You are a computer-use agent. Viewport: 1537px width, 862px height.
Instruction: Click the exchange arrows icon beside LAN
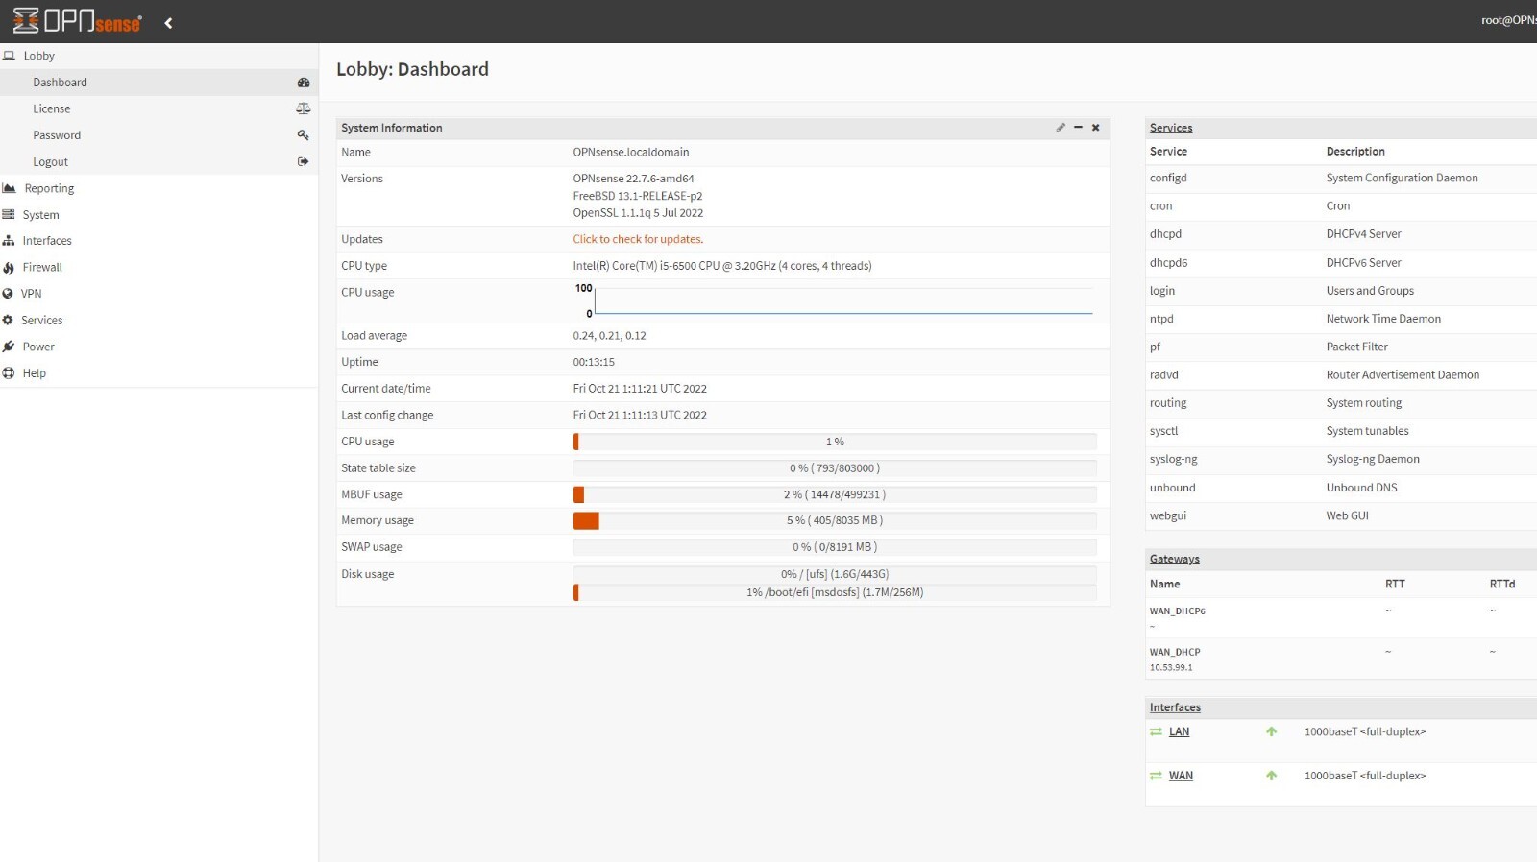coord(1156,732)
